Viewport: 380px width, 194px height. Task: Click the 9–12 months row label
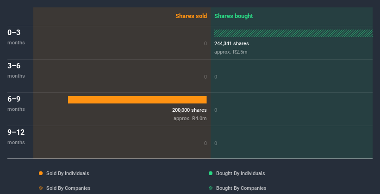tap(16, 137)
